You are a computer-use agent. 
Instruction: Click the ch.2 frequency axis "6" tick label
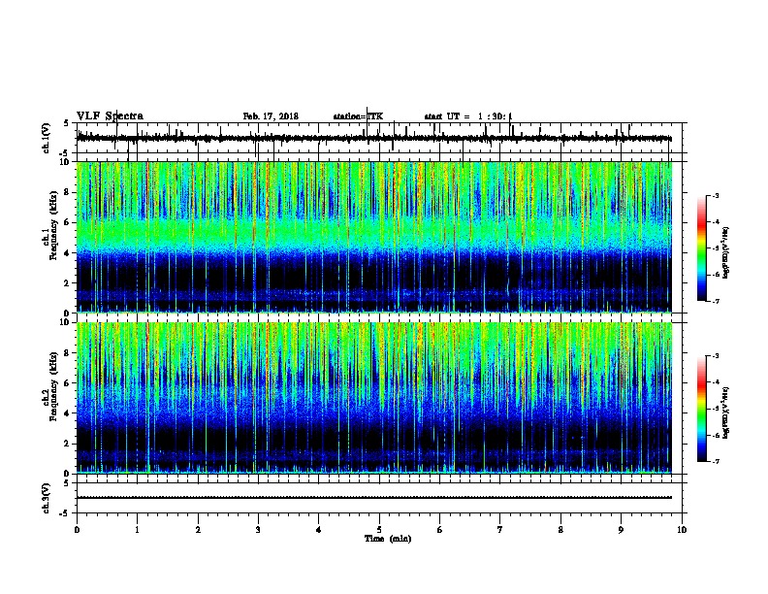[67, 383]
